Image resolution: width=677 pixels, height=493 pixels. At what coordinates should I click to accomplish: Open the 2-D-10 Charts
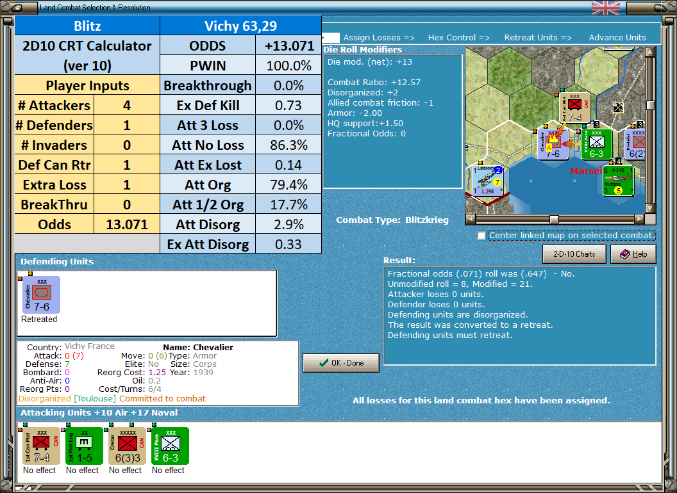click(574, 254)
